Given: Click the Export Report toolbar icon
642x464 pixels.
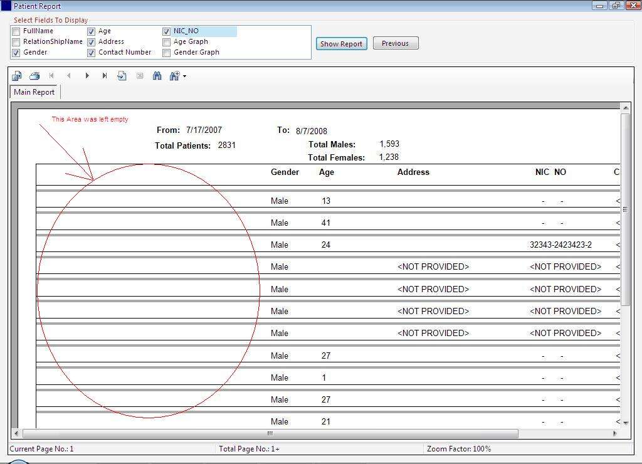Looking at the screenshot, I should (17, 76).
